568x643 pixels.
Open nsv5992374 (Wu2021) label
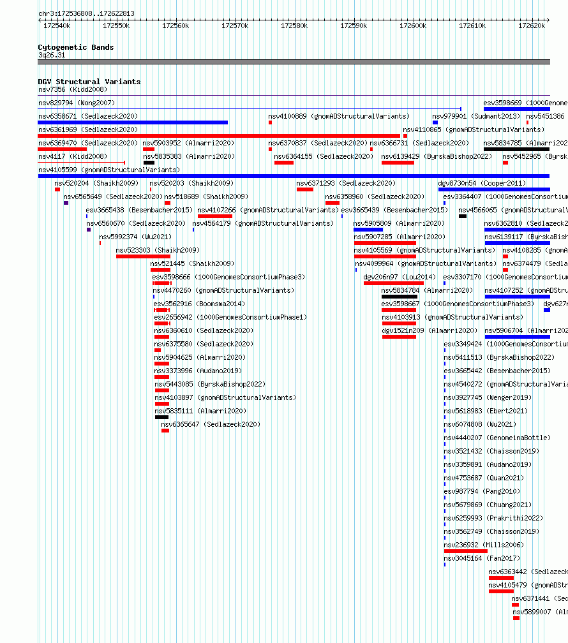135,237
